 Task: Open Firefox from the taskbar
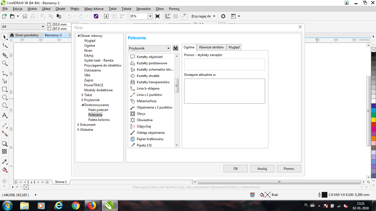[92, 205]
